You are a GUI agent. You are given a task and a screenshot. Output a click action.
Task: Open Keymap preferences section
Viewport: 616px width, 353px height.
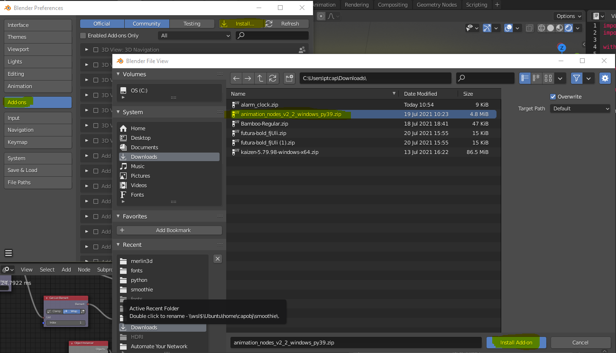pyautogui.click(x=38, y=142)
